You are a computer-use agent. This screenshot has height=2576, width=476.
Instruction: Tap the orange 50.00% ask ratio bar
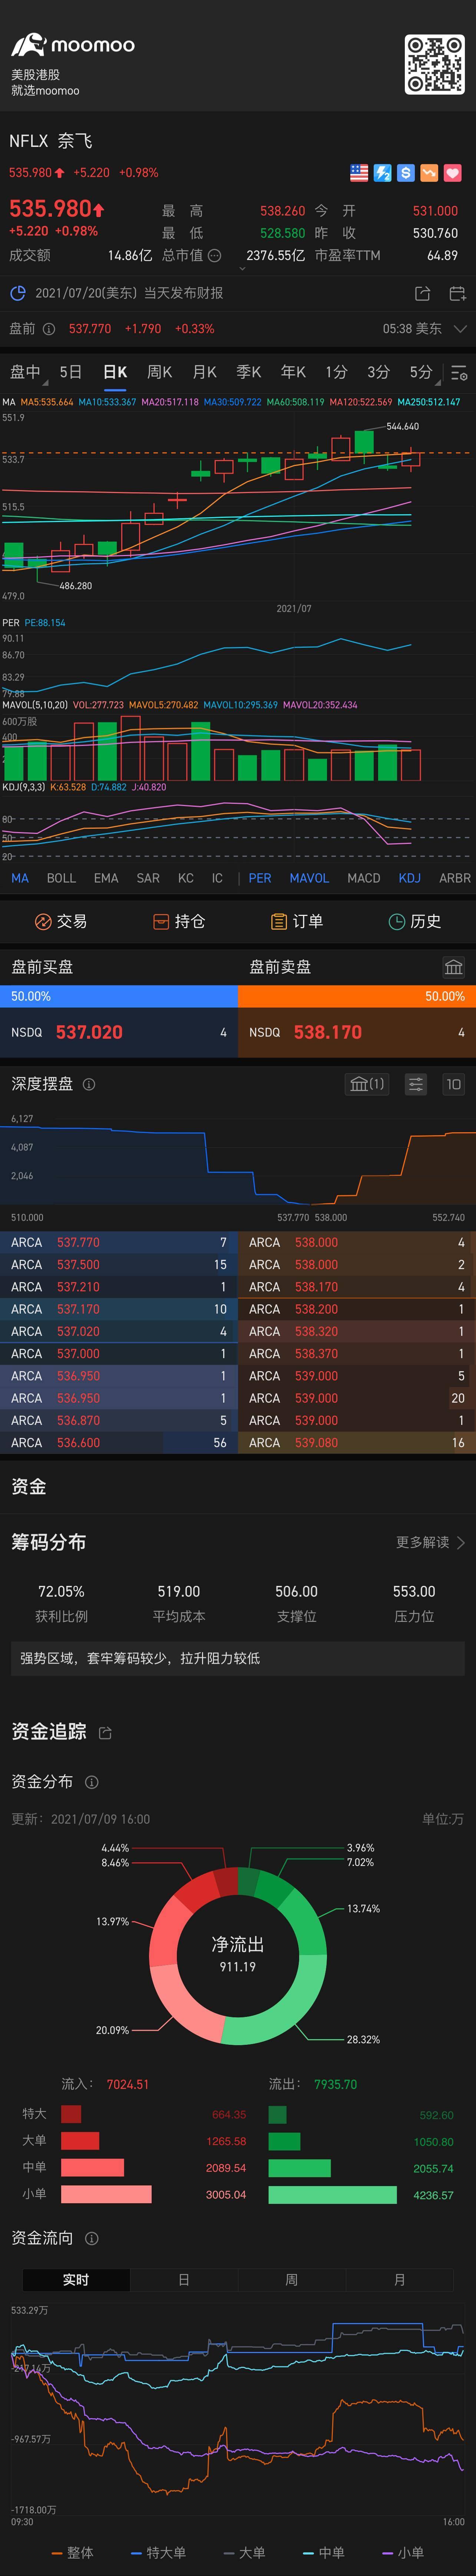click(357, 996)
